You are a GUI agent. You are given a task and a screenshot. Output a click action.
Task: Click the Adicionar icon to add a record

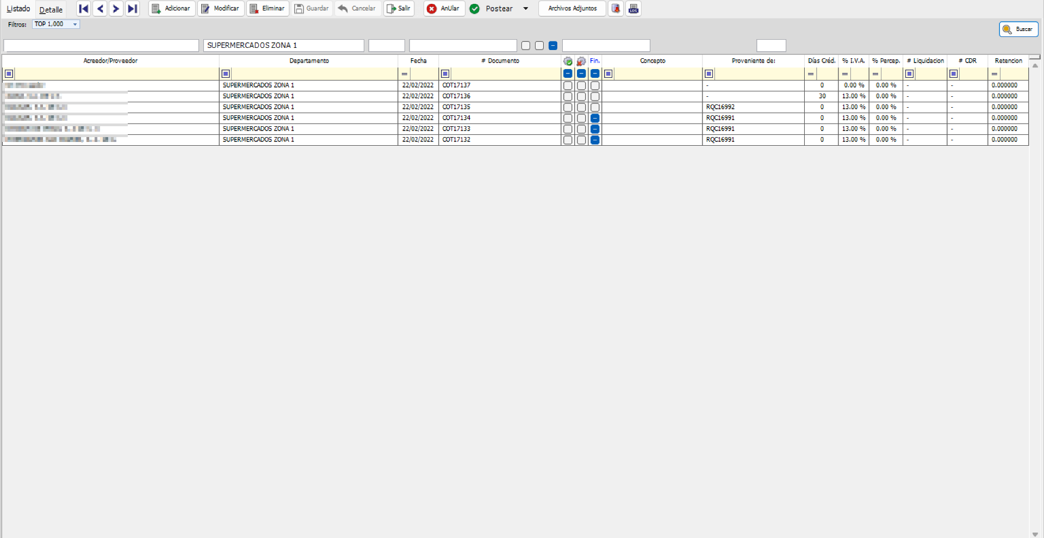156,9
